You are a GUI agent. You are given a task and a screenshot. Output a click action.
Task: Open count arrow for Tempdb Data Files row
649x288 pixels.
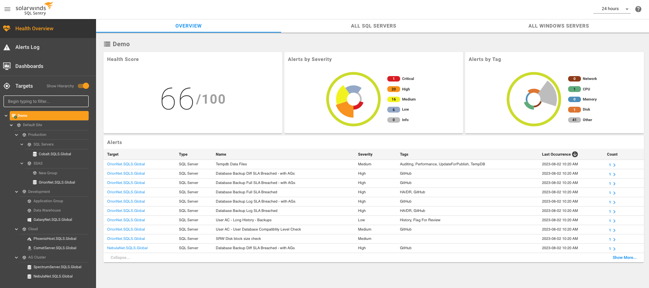point(614,165)
